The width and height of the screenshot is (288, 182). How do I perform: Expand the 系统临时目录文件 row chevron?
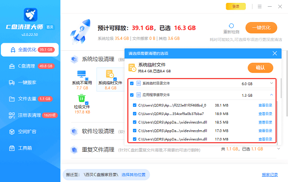coord(272,83)
